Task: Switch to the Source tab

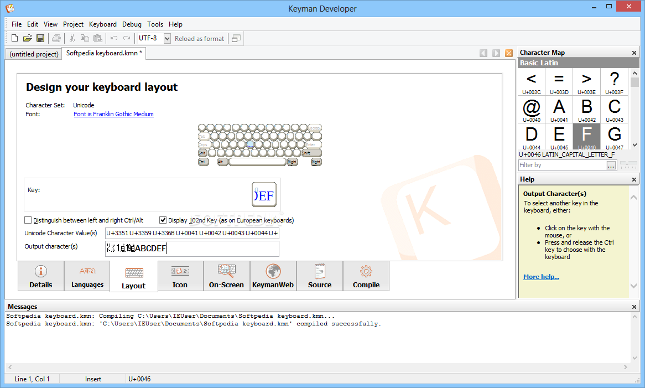Action: coord(320,276)
